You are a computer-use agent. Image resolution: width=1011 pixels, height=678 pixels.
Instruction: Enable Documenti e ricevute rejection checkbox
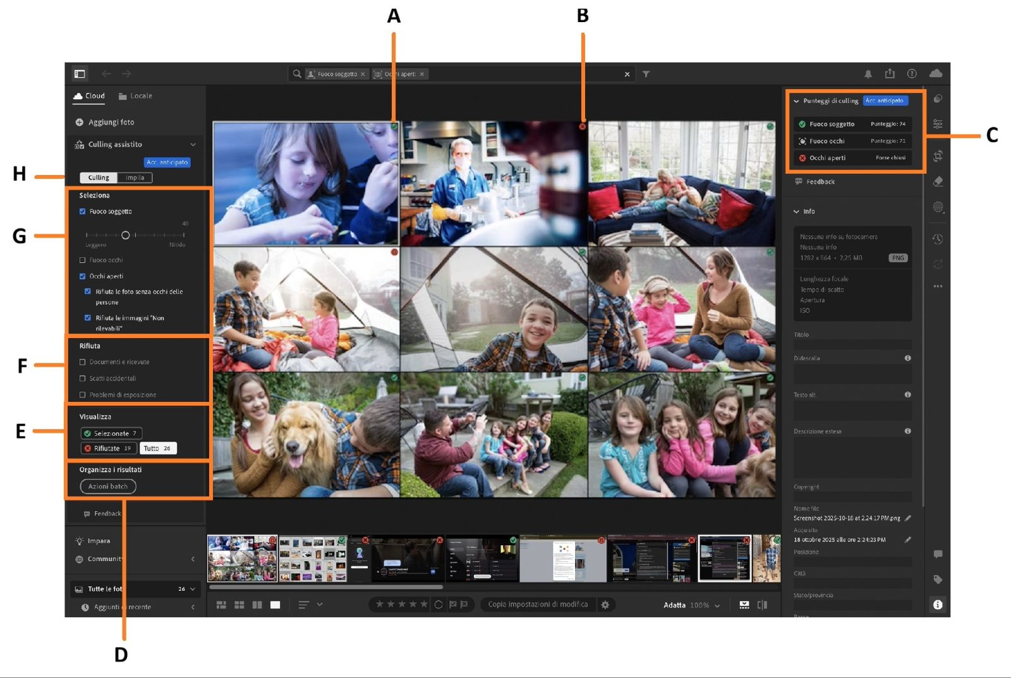click(82, 362)
